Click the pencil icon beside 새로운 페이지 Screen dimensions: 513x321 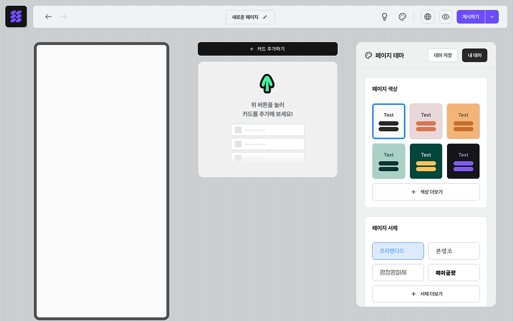265,17
